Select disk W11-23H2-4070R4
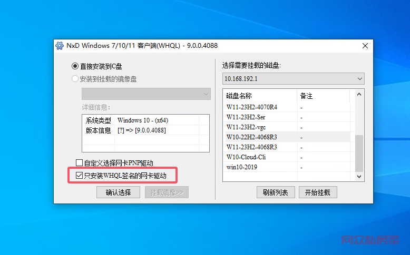This screenshot has width=410, height=255. tap(287, 107)
